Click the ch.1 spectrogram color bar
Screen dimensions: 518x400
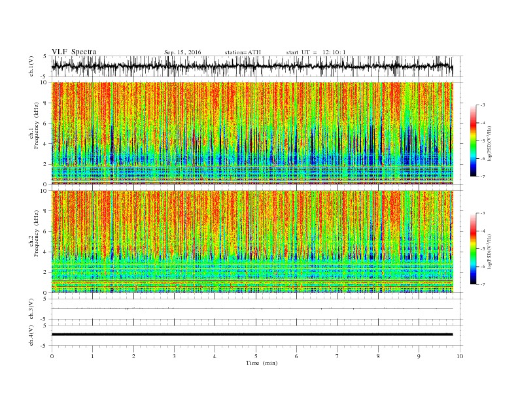[473, 141]
